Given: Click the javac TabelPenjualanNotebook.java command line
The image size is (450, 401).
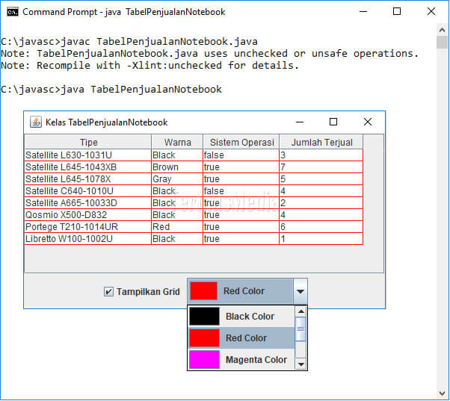Looking at the screenshot, I should click(x=129, y=42).
